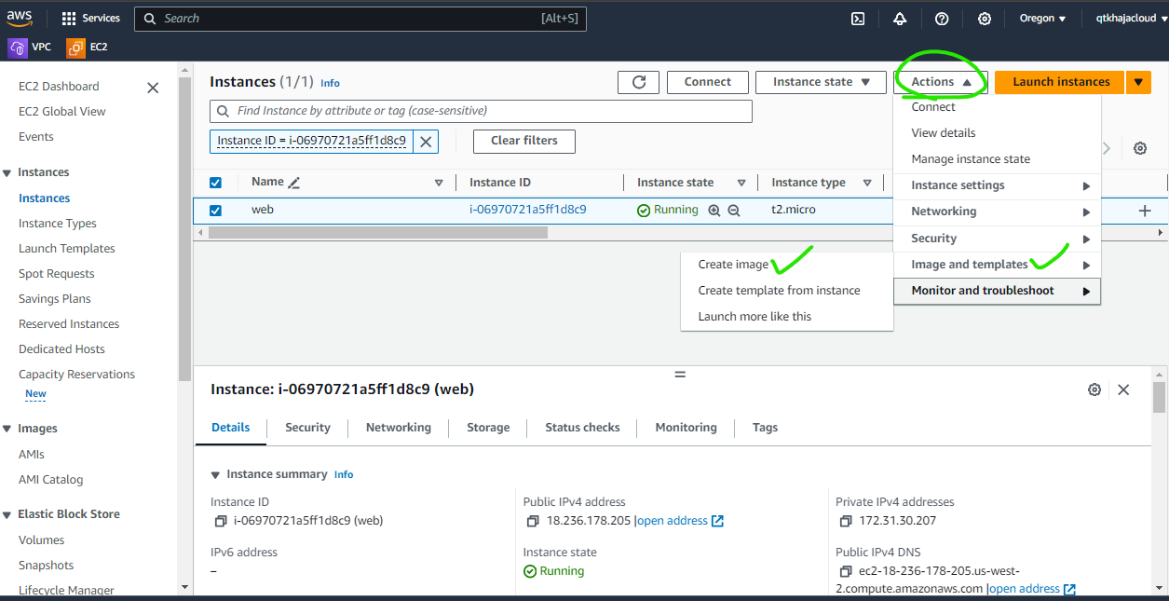Viewport: 1169px width, 601px height.
Task: Open the AWS help panel
Action: [x=942, y=18]
